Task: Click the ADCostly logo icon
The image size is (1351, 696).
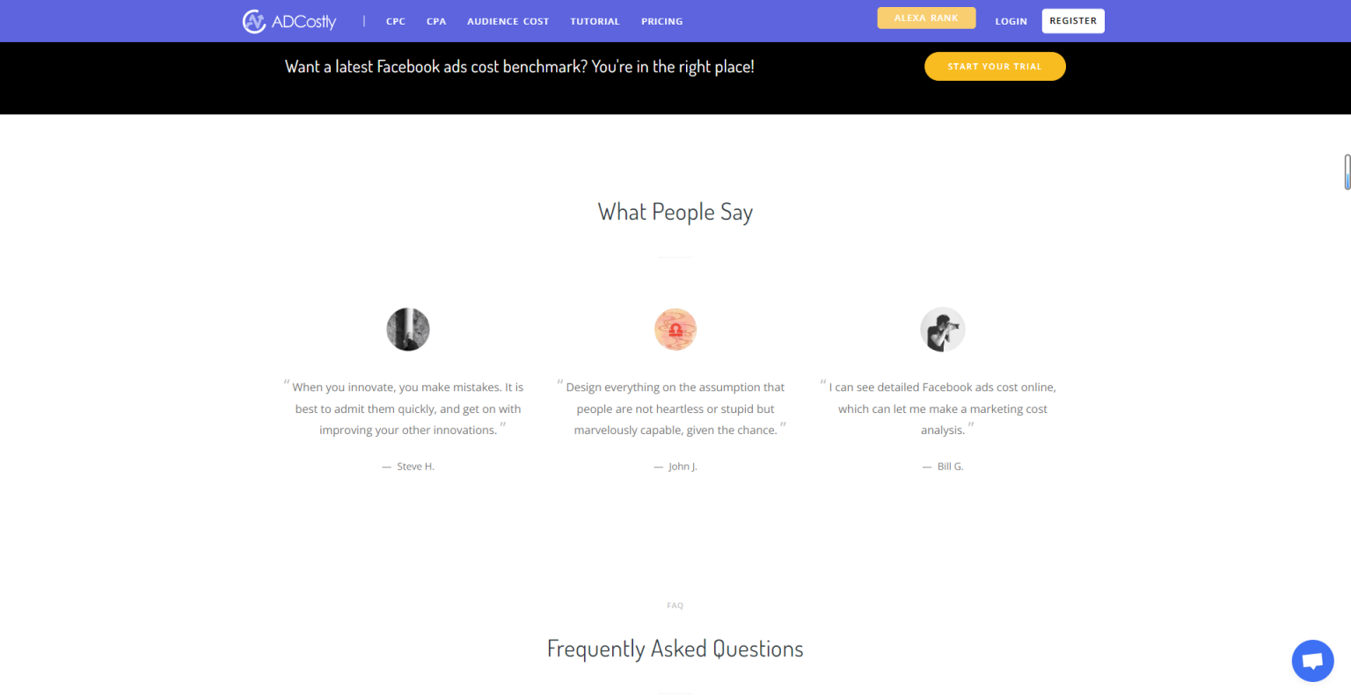Action: pyautogui.click(x=254, y=21)
